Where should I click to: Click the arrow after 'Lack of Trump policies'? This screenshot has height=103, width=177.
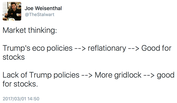coord(87,76)
